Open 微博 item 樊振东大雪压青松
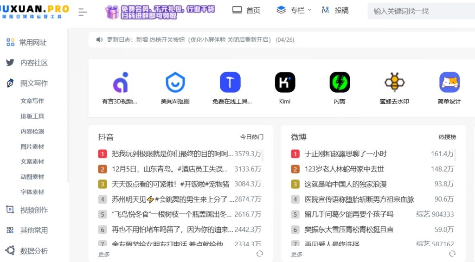The image size is (475, 262). (349, 229)
